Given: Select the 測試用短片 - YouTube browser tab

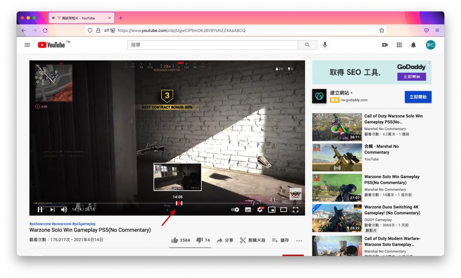Looking at the screenshot, I should point(81,18).
